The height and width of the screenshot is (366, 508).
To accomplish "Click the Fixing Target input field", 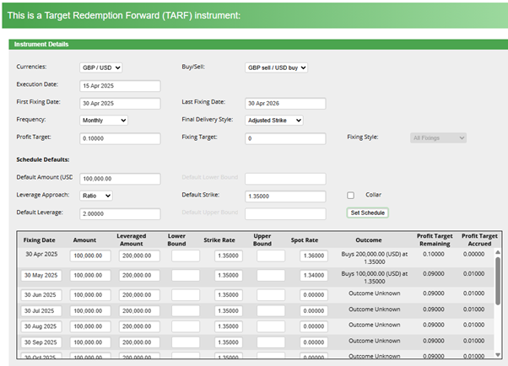I will click(284, 138).
